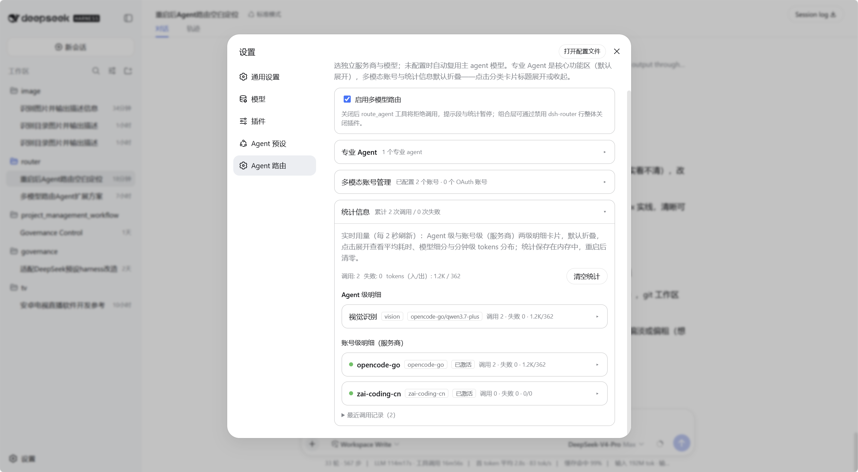Click the opencode-go/qwen3.7-plus model tag
Viewport: 858px width, 472px height.
pyautogui.click(x=445, y=316)
